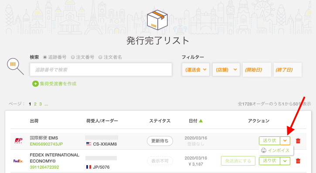The width and height of the screenshot is (316, 173).
Task: Click the 開始日 start date field
Action: [257, 70]
